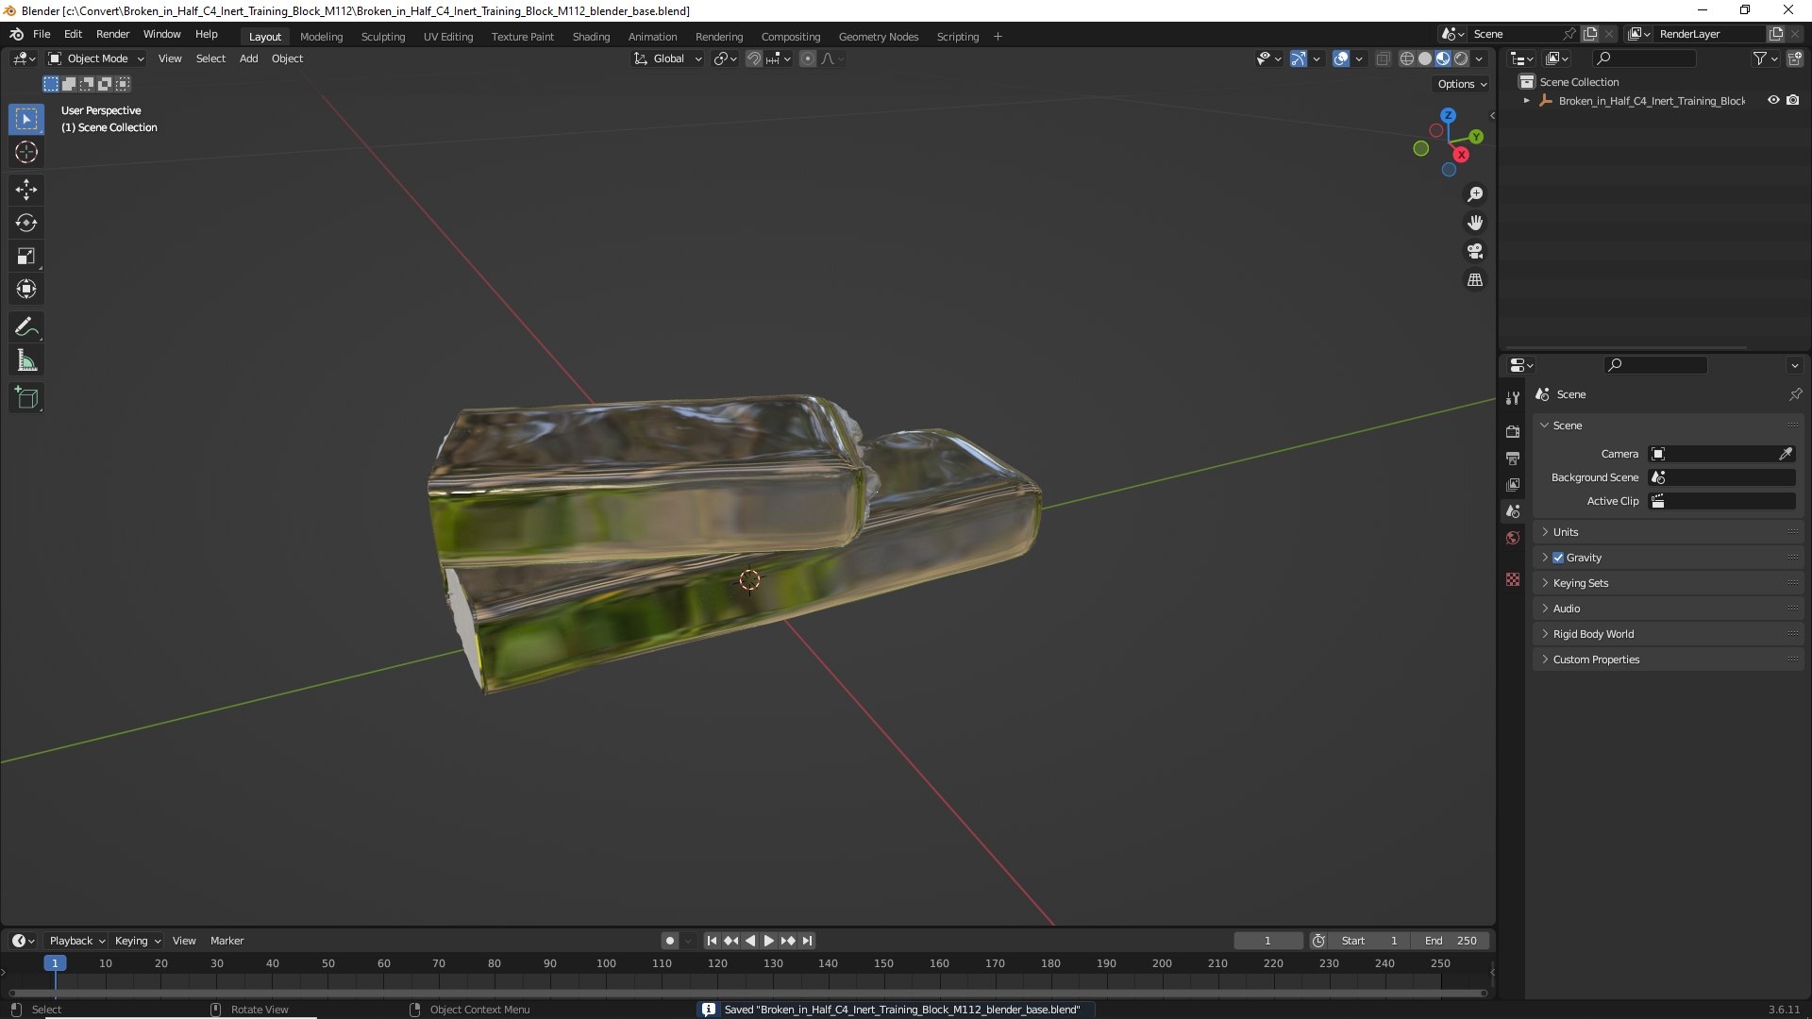Open the Render menu

[x=112, y=34]
